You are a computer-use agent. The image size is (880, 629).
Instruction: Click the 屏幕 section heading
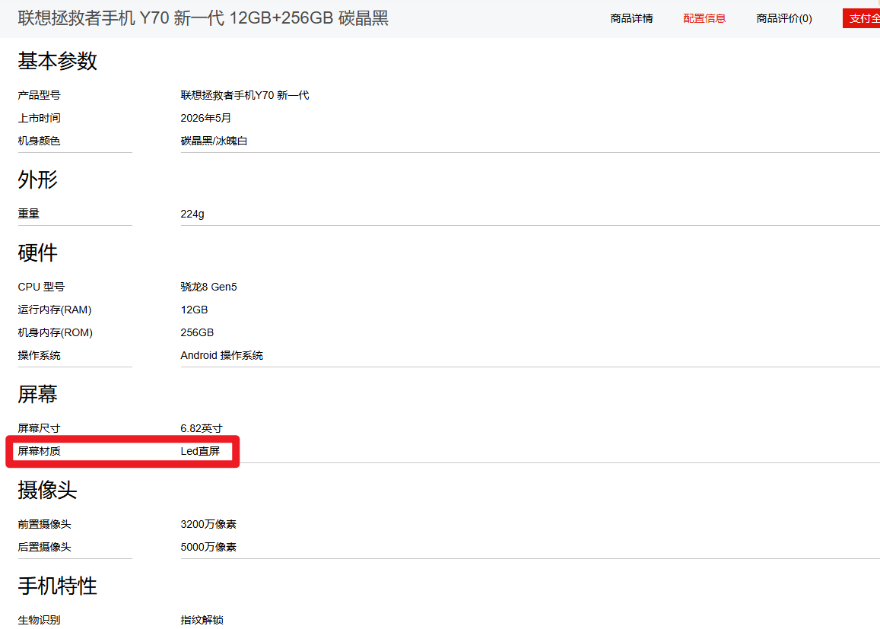(x=37, y=394)
